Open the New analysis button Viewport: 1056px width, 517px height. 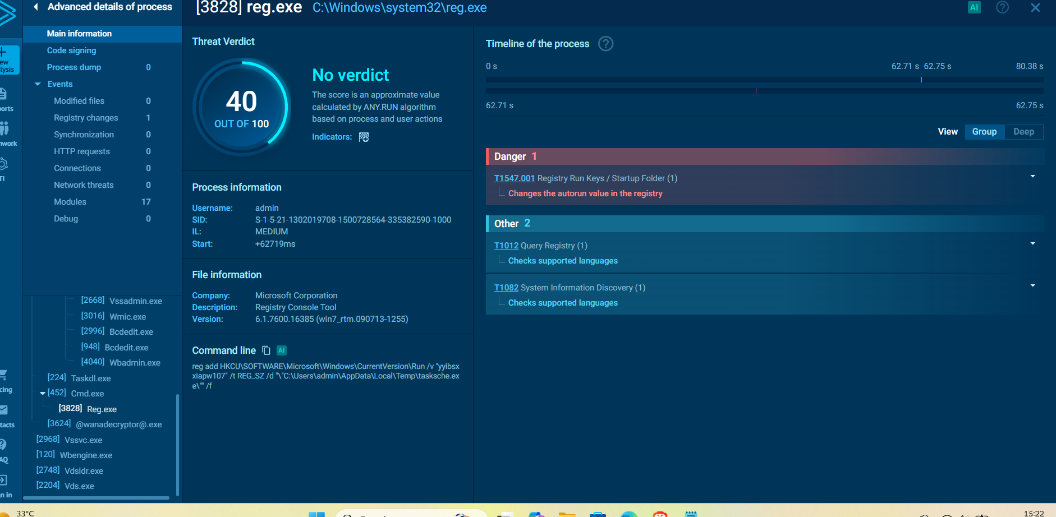[8, 60]
